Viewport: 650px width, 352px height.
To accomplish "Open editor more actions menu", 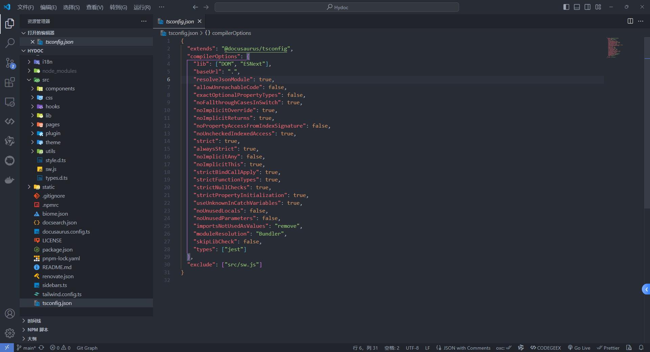I will (641, 21).
